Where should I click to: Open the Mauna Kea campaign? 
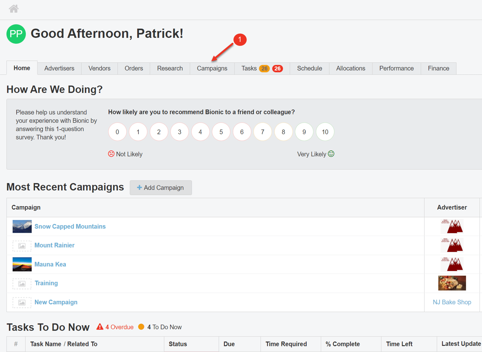coord(50,264)
